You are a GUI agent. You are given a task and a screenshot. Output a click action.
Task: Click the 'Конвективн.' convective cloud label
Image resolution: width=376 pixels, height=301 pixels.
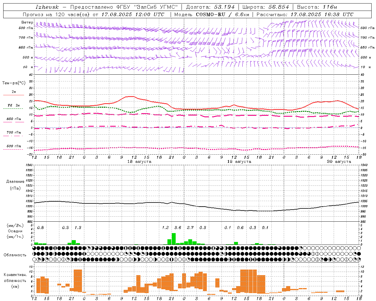15,275
